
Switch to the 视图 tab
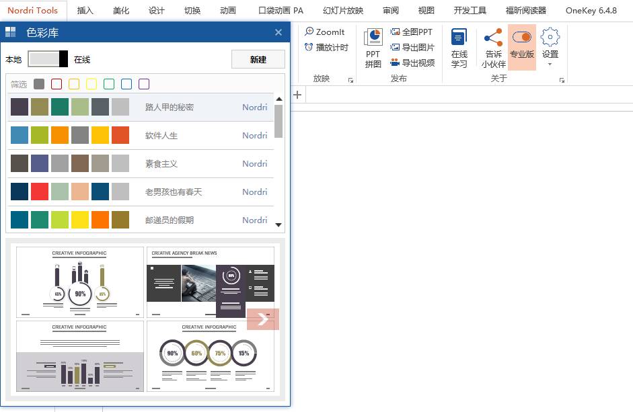(426, 11)
